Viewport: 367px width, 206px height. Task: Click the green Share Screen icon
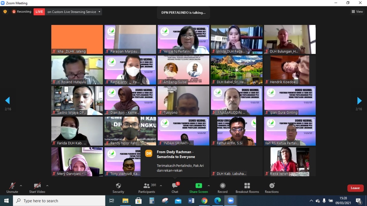(198, 186)
